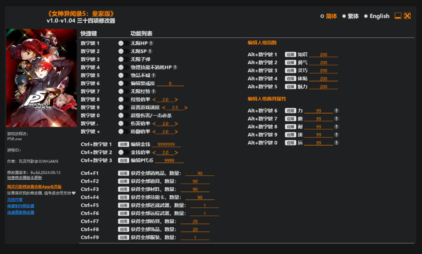Click the info icon in the 力 row

(x=336, y=111)
